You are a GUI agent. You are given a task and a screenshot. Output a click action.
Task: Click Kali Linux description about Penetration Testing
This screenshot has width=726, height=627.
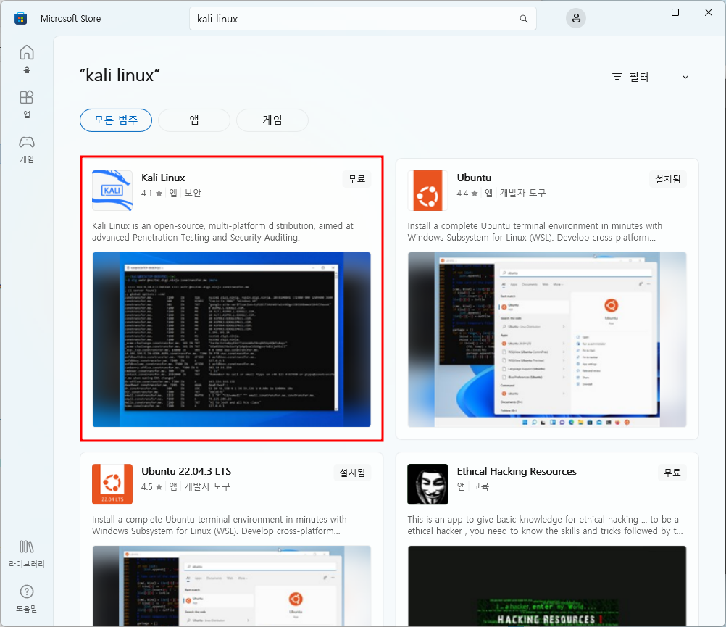(x=222, y=231)
